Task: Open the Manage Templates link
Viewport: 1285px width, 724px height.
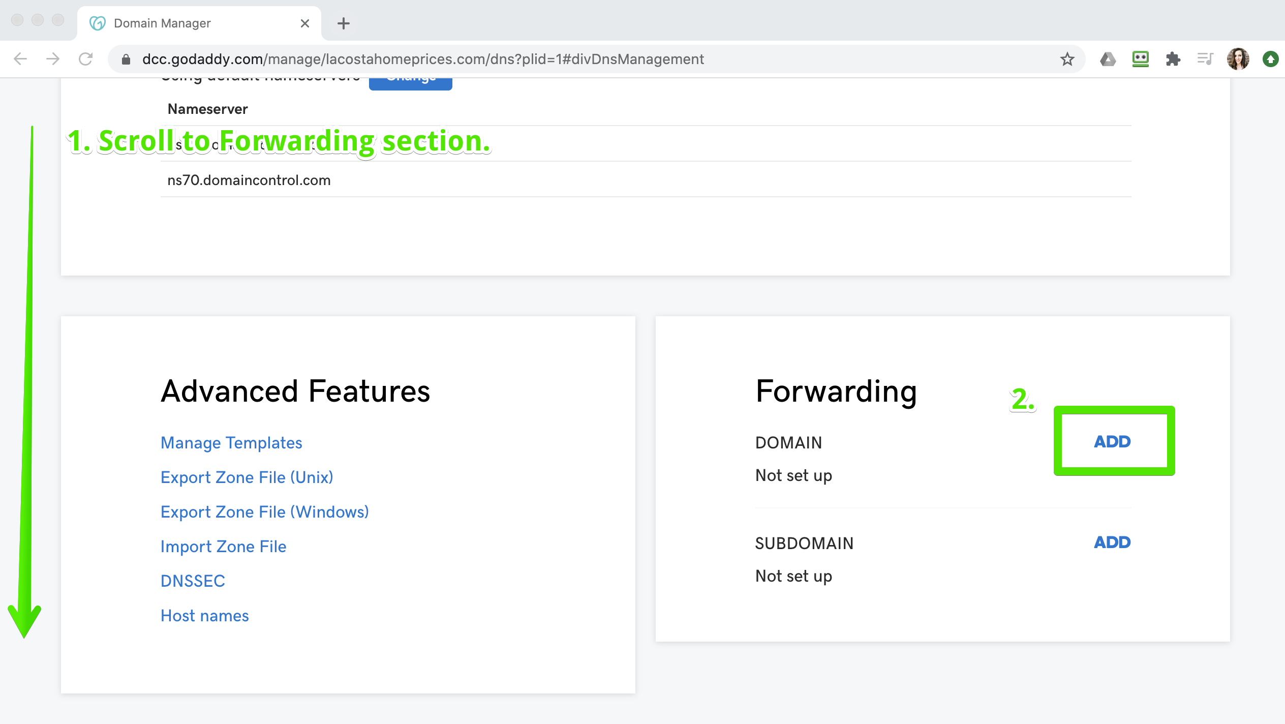Action: (x=231, y=443)
